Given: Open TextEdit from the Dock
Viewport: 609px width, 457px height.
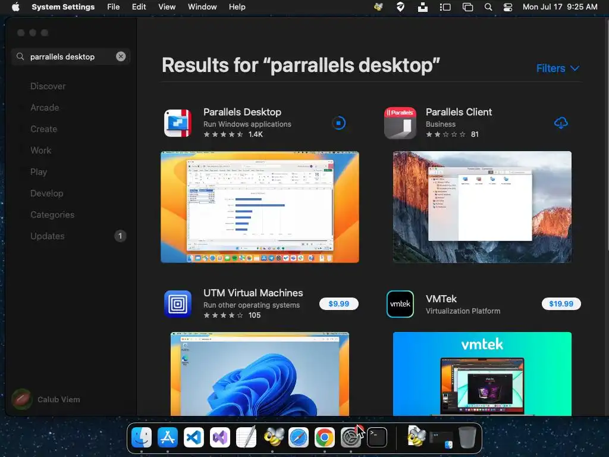Looking at the screenshot, I should (x=246, y=437).
